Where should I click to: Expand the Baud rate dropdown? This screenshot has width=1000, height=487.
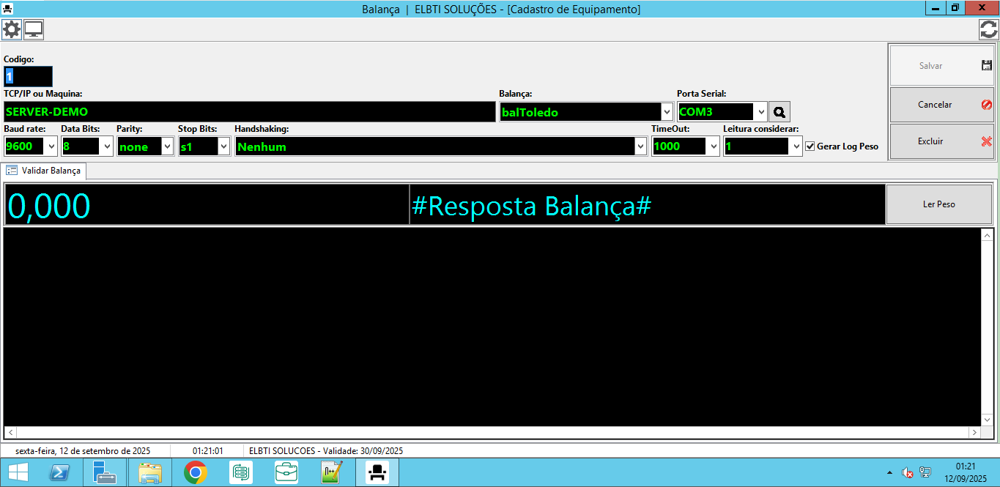(x=51, y=146)
